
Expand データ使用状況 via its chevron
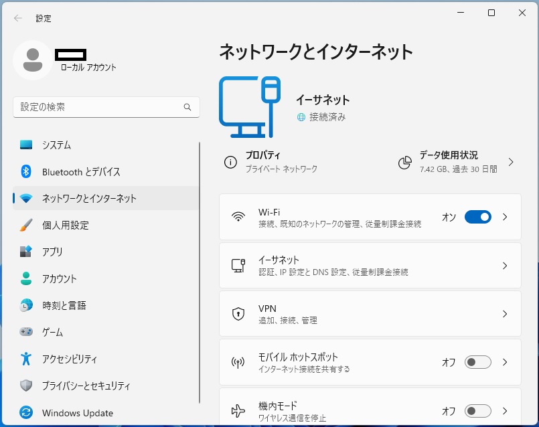point(511,162)
